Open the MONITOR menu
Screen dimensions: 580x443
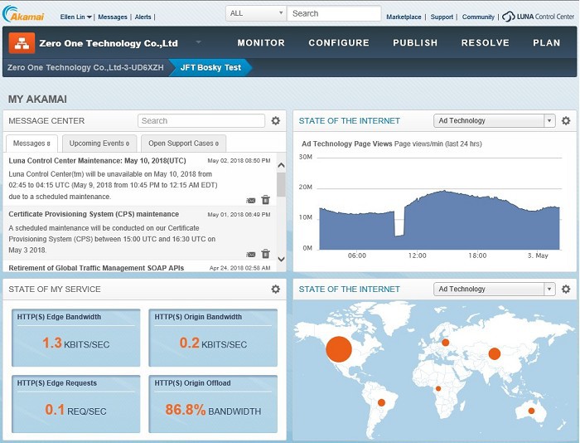point(261,43)
